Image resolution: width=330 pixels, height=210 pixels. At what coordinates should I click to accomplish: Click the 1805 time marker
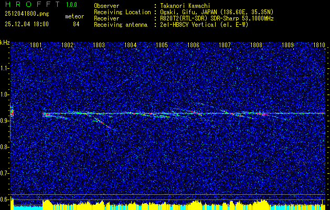(162, 45)
